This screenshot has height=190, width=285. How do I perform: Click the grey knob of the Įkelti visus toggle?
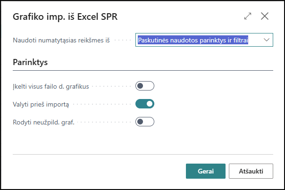pos(140,86)
